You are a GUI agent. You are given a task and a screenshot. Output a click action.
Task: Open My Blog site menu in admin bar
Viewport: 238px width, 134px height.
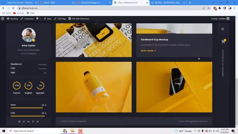click(x=12, y=19)
